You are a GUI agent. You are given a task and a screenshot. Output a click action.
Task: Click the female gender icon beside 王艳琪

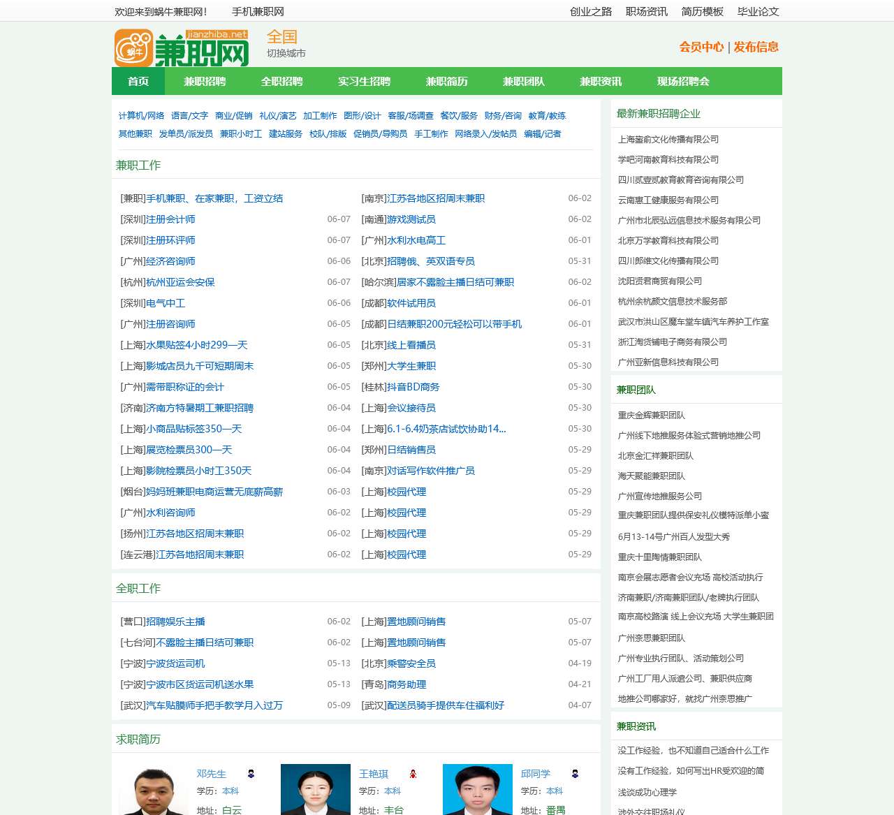click(413, 774)
